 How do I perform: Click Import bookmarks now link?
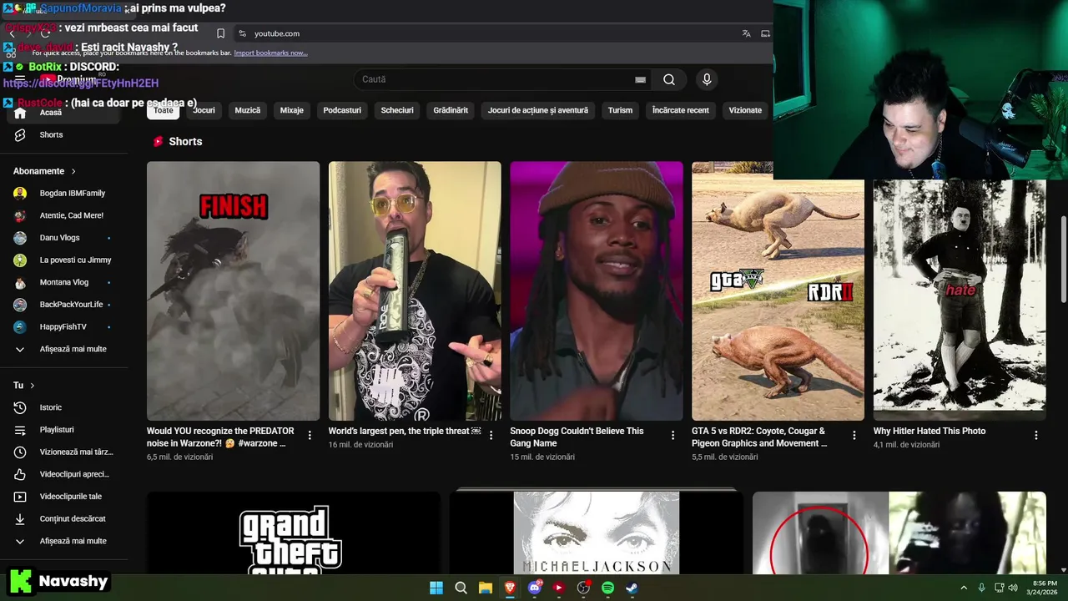[x=270, y=53]
